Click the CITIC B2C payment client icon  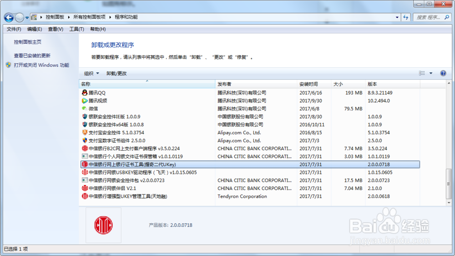click(85, 148)
